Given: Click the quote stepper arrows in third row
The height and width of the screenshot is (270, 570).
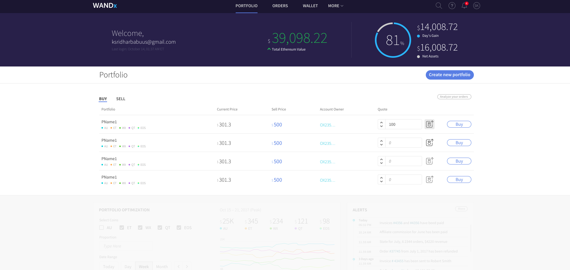Looking at the screenshot, I should pos(381,161).
